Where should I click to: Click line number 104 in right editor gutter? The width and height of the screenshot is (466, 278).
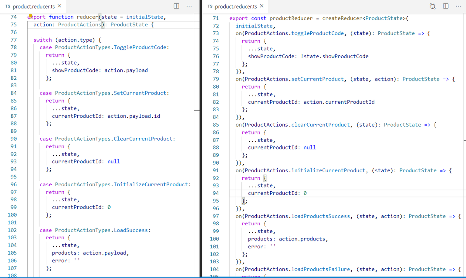pyautogui.click(x=215, y=269)
